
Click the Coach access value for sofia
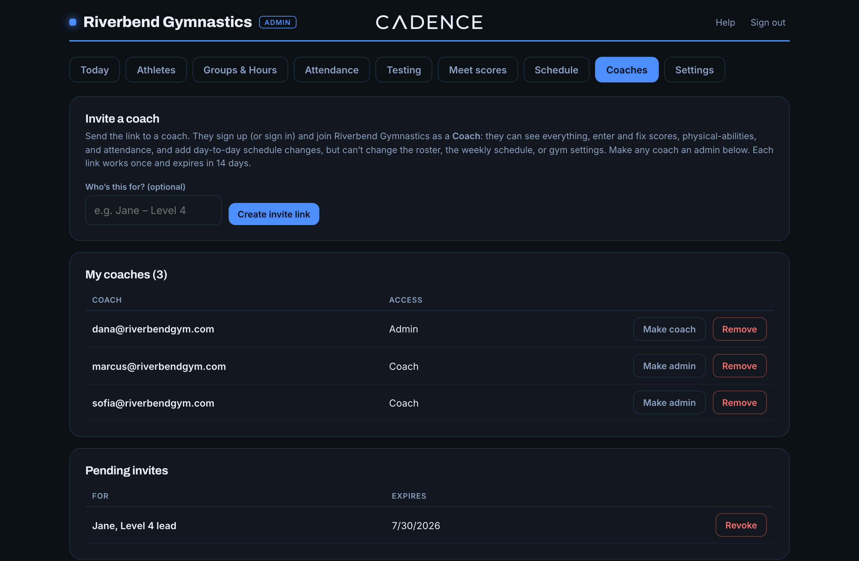pyautogui.click(x=404, y=403)
